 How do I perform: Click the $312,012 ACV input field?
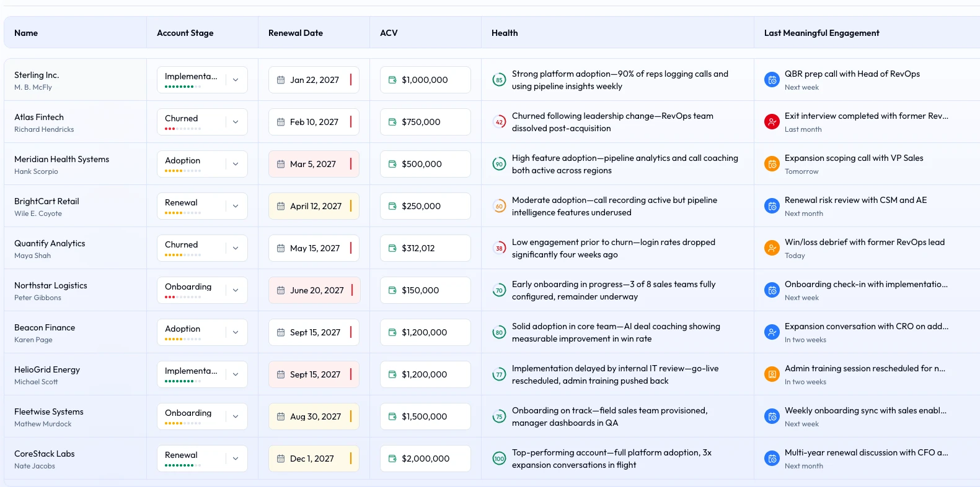click(425, 248)
